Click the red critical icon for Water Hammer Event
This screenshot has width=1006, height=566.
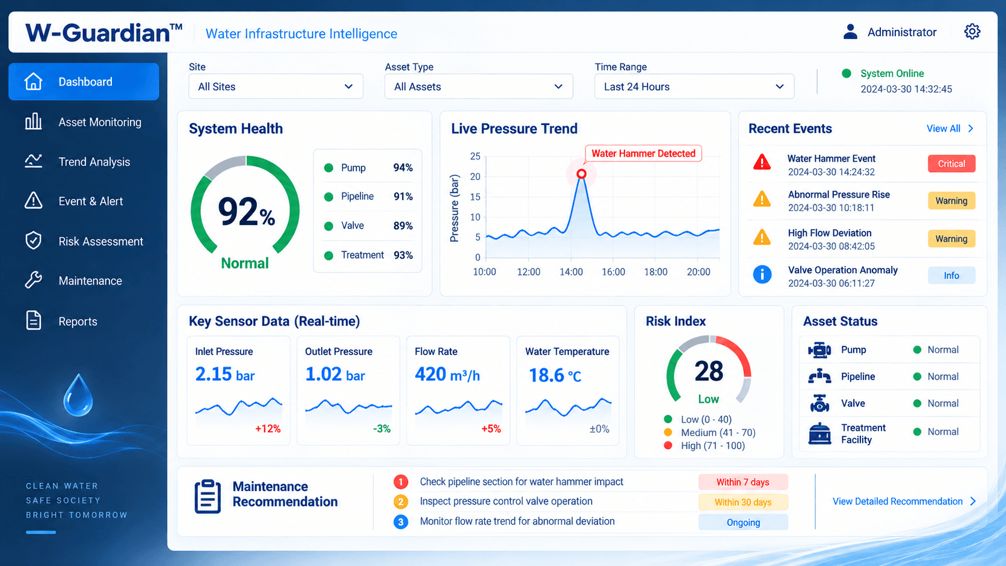pos(762,162)
